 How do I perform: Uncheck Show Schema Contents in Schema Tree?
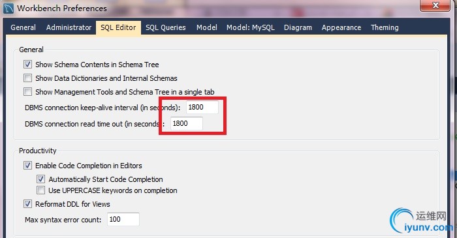[27, 65]
